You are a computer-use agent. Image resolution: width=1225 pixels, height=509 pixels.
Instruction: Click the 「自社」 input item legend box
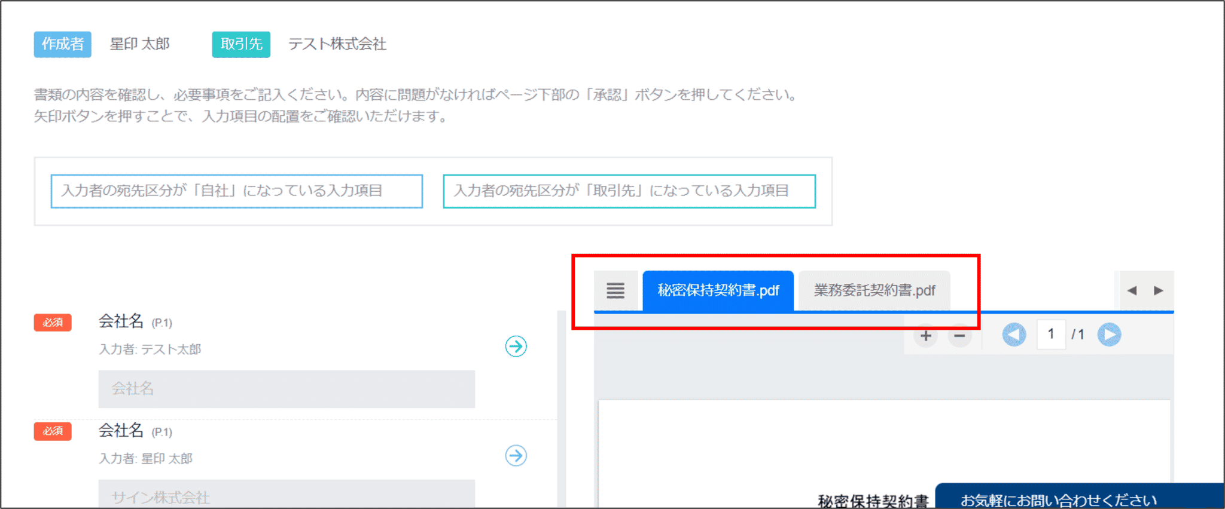pyautogui.click(x=236, y=191)
